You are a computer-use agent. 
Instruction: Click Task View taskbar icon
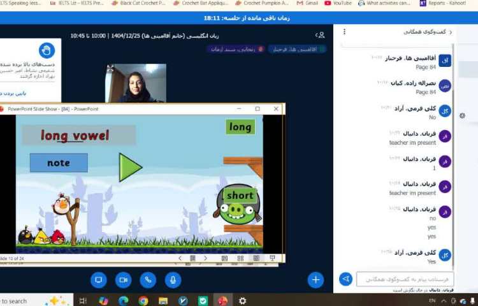click(83, 301)
